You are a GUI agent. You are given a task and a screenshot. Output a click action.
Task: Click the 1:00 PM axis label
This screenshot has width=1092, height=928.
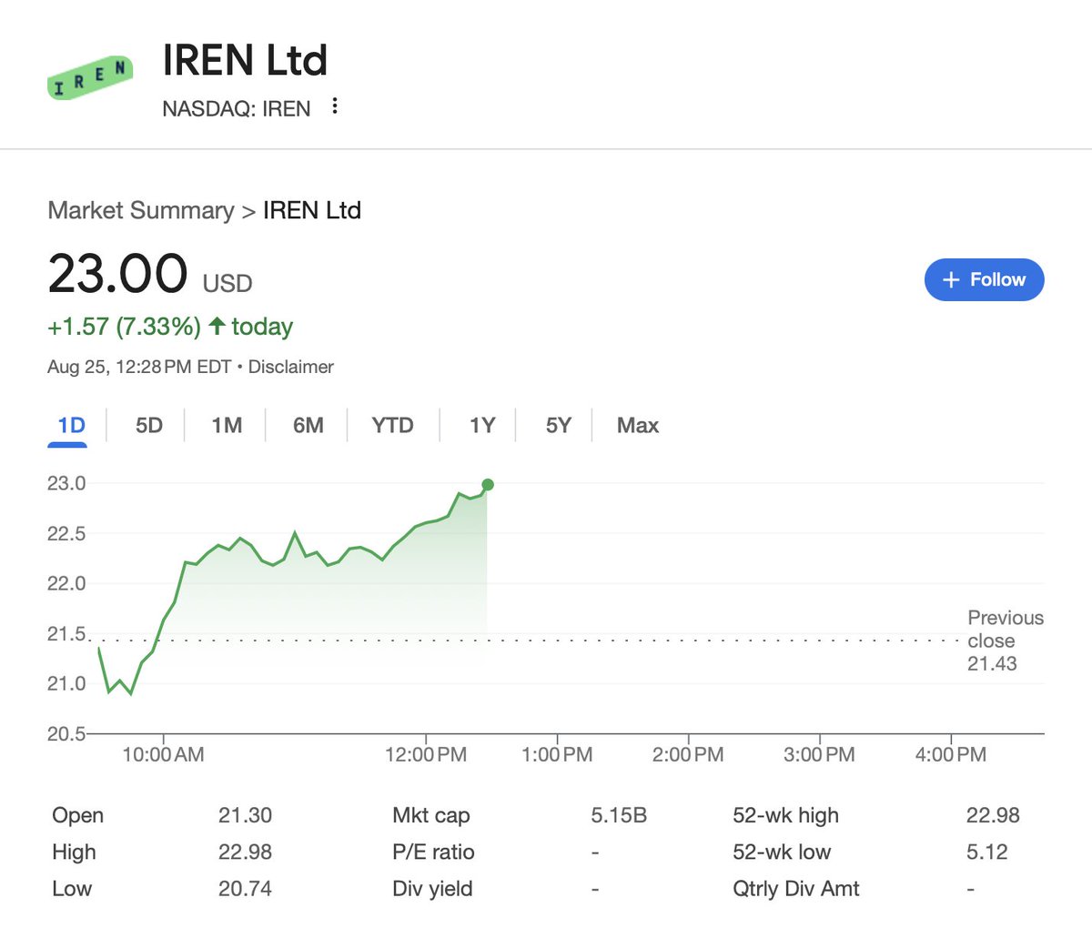(x=557, y=754)
